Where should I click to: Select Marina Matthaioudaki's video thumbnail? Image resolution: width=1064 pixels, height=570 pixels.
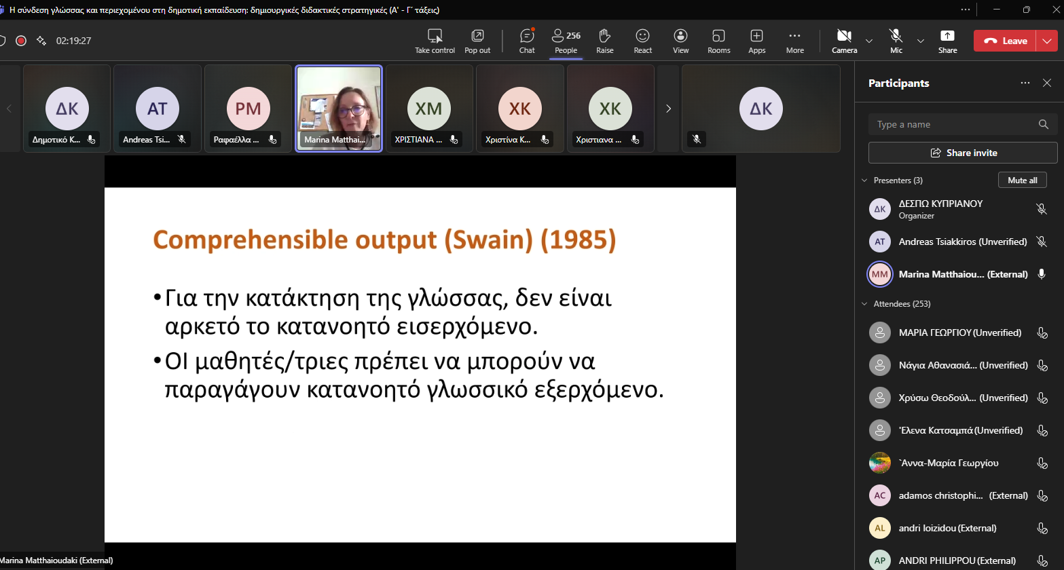[x=339, y=107]
